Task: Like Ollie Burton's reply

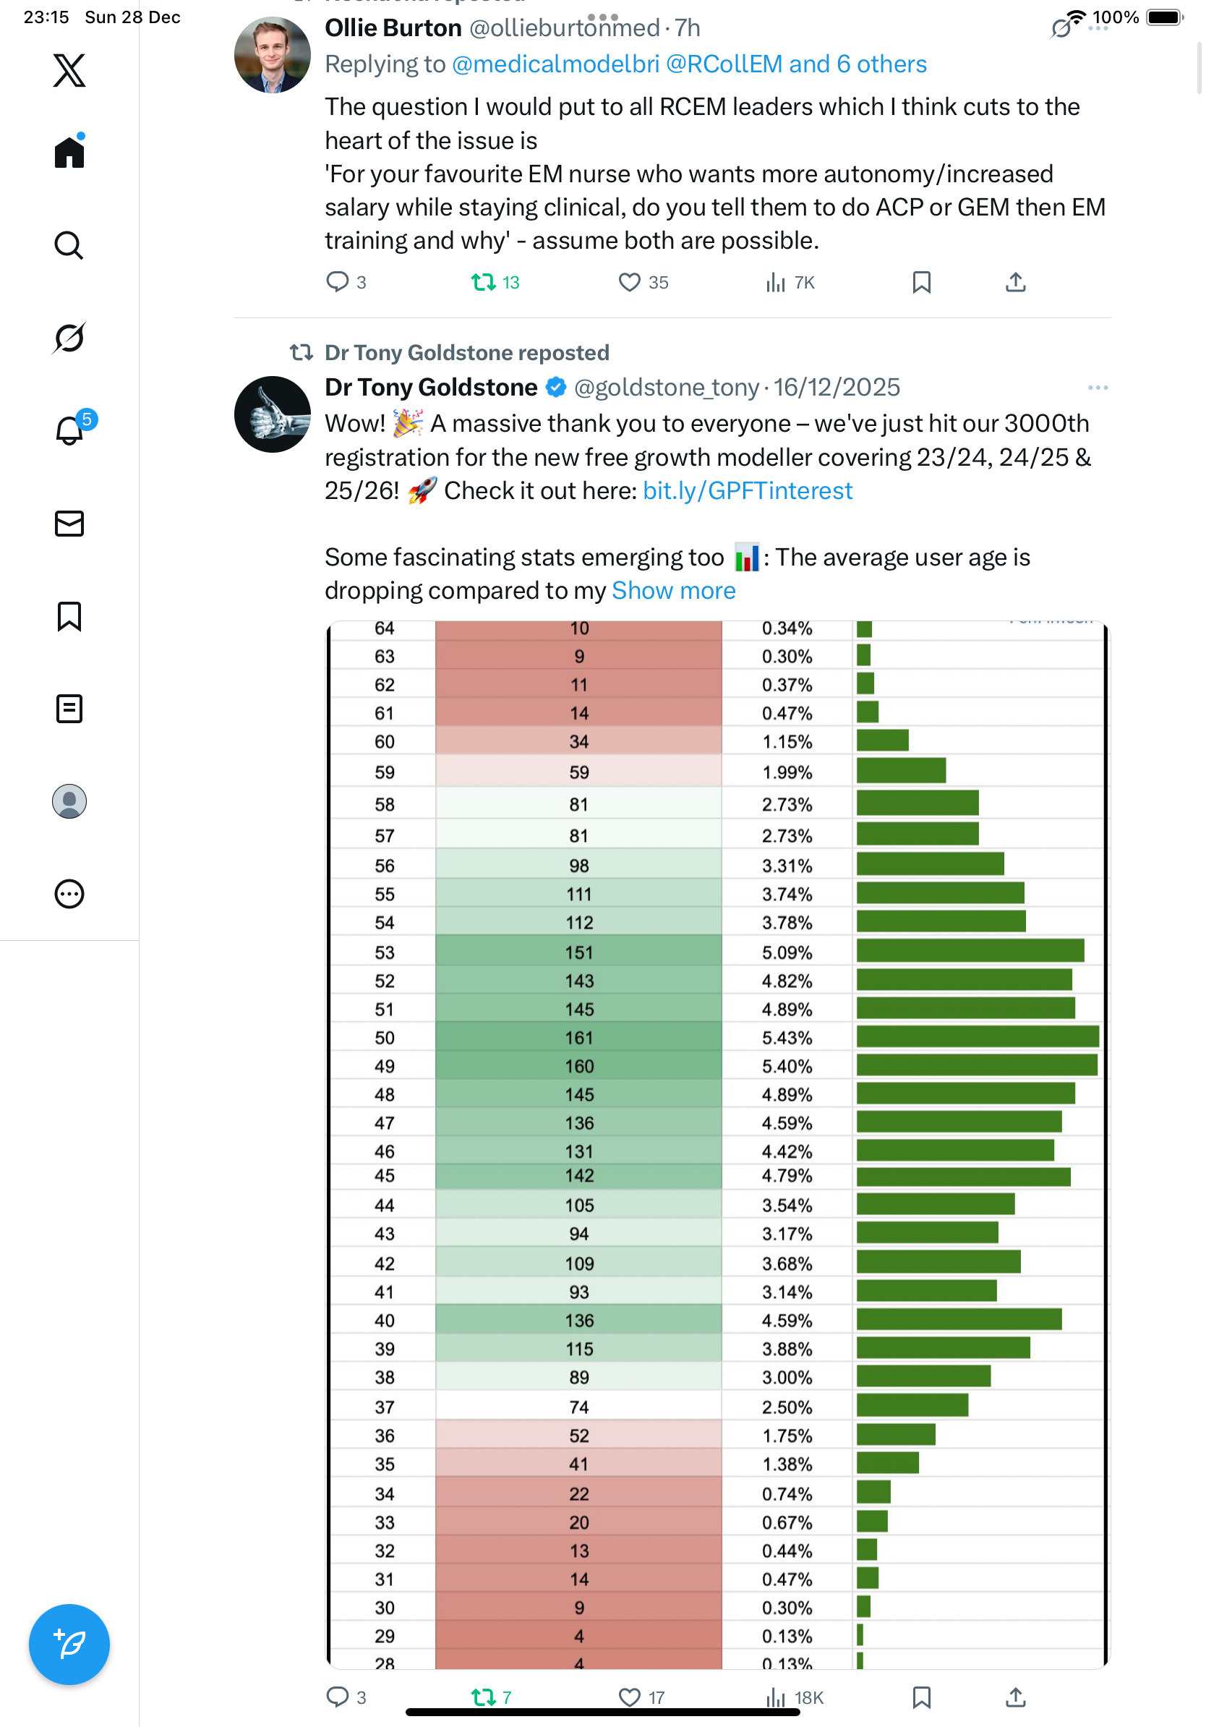Action: click(628, 282)
